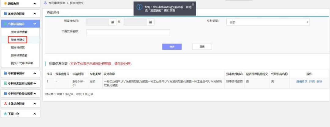Open the 专利类型 dropdown
Image resolution: width=330 pixels, height=127 pixels.
(268, 22)
